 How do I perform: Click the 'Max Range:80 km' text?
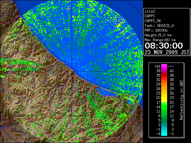point(160,40)
